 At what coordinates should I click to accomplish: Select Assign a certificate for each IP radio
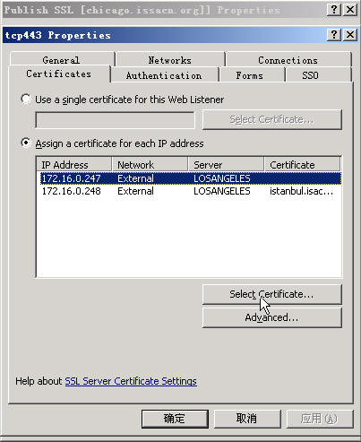pos(26,143)
